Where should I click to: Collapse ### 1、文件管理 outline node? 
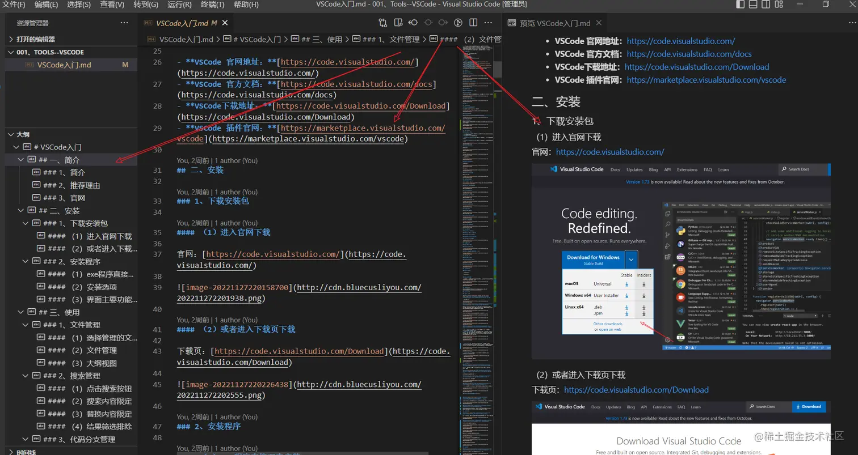point(26,325)
